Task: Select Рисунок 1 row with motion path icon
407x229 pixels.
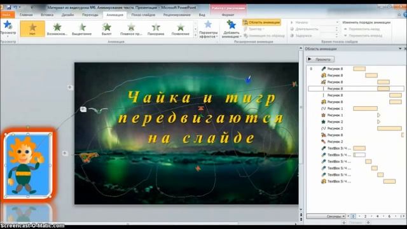Action: point(356,109)
